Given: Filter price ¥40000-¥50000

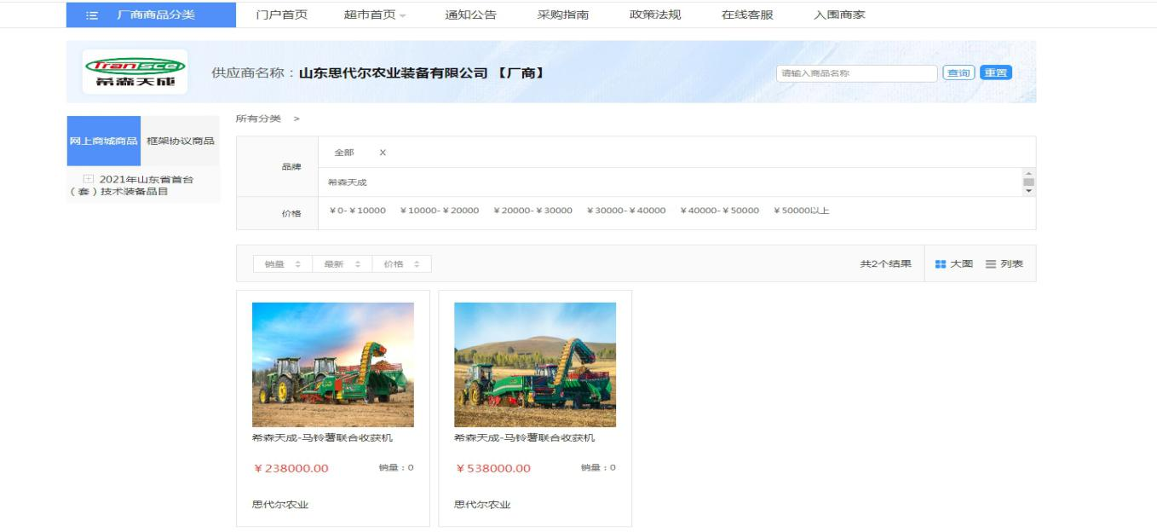Looking at the screenshot, I should pos(720,211).
